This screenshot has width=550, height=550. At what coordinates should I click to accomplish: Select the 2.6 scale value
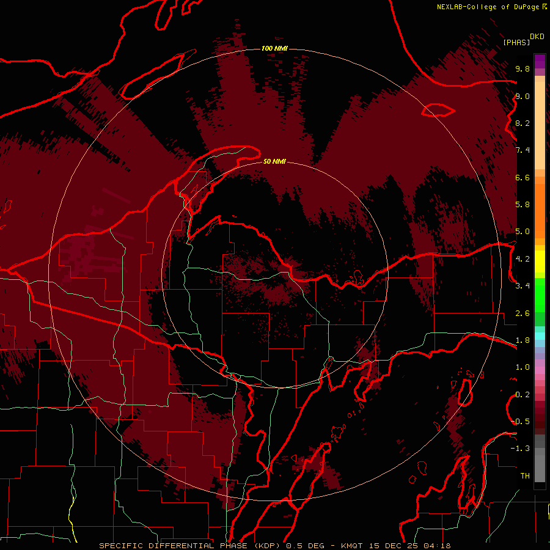click(522, 313)
